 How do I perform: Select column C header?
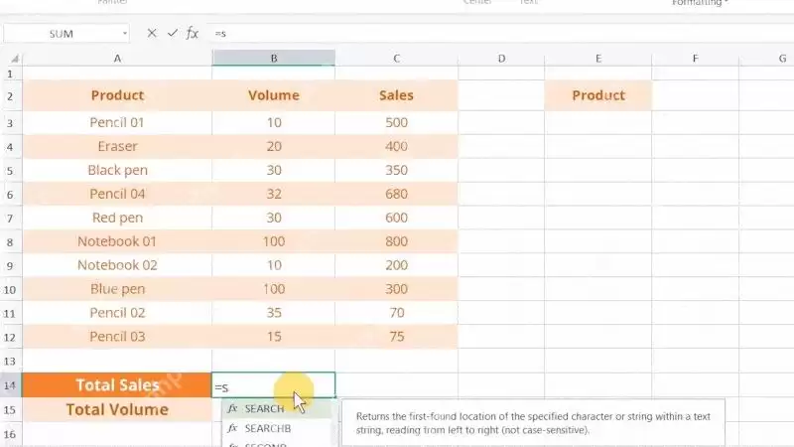click(396, 59)
